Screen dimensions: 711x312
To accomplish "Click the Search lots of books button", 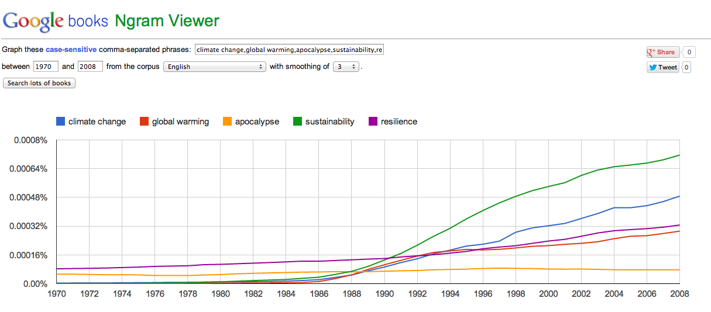I will point(39,83).
